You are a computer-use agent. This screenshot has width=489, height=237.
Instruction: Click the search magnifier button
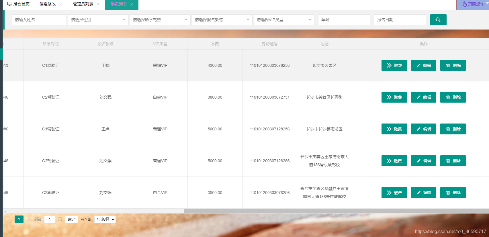coord(438,20)
